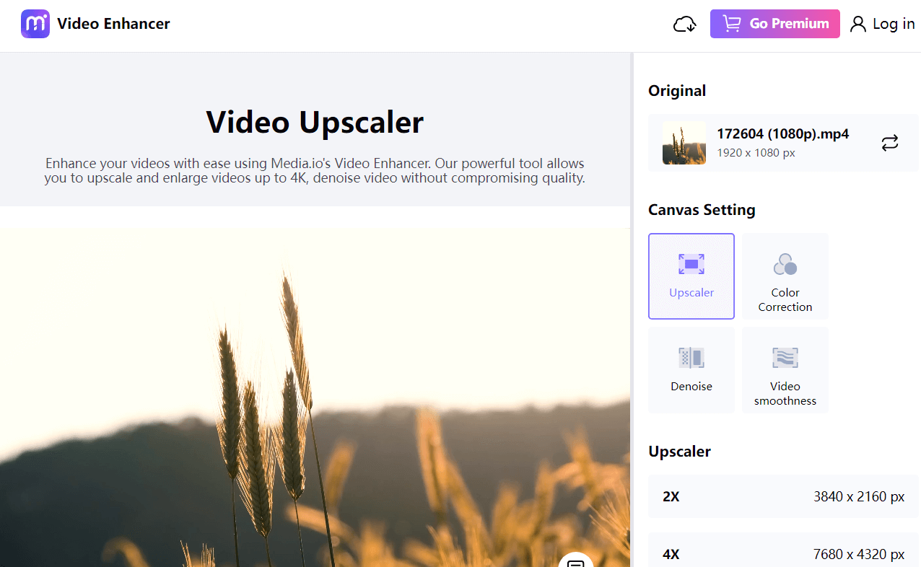Choose the Video smoothness tool
The width and height of the screenshot is (921, 567).
click(x=785, y=370)
